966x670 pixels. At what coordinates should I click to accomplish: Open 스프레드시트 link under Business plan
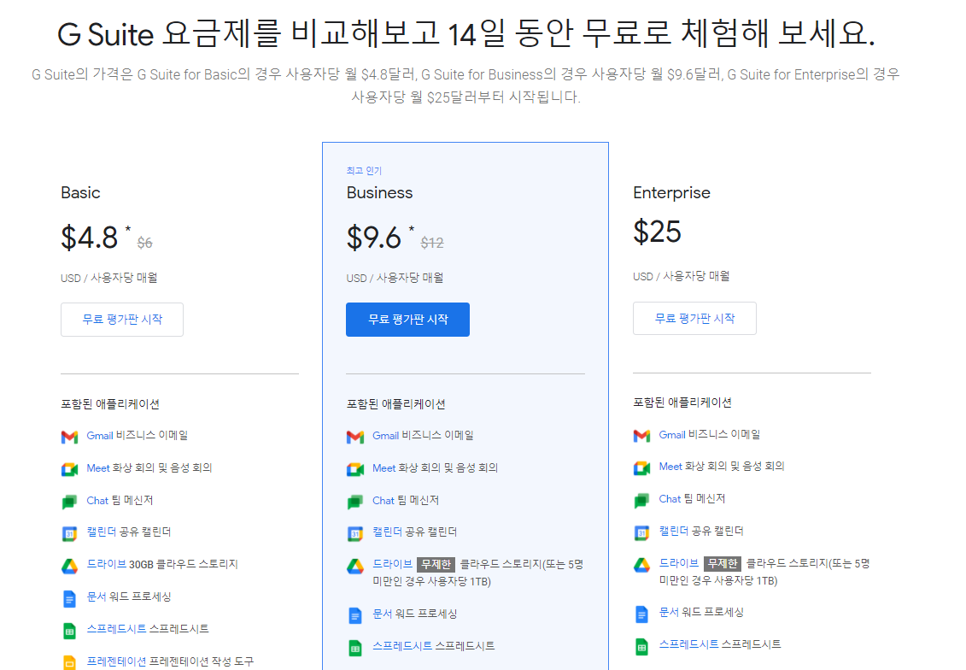click(x=402, y=646)
